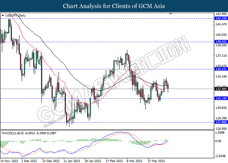Viewport: 228px width, 163px height.
Task: Select the 14 Nov 2022 date label
Action: [x=9, y=161]
